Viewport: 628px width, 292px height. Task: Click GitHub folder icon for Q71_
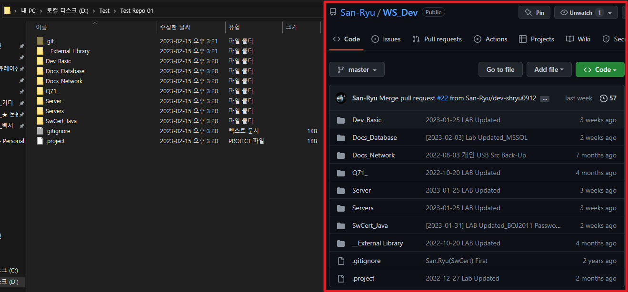[341, 173]
